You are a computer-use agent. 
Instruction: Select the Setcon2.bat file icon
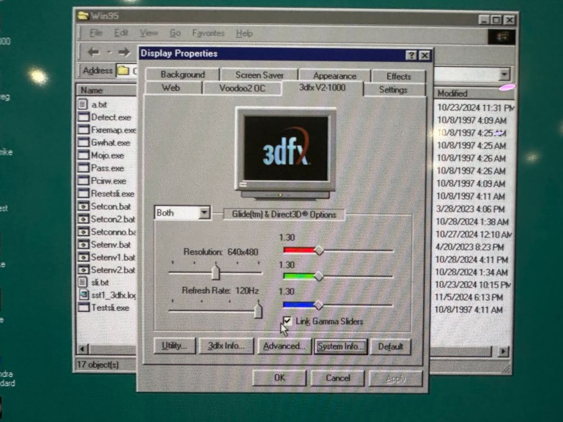point(83,219)
